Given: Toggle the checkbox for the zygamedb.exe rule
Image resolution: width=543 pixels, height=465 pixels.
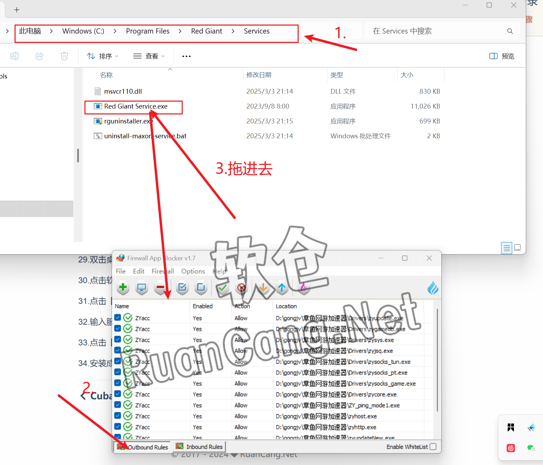Looking at the screenshot, I should pos(118,328).
